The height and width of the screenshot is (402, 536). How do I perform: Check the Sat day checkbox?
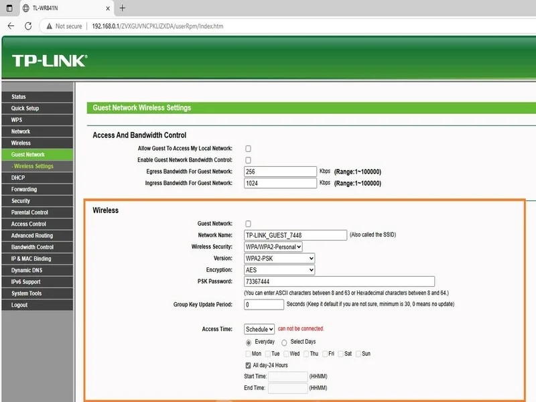(x=340, y=354)
